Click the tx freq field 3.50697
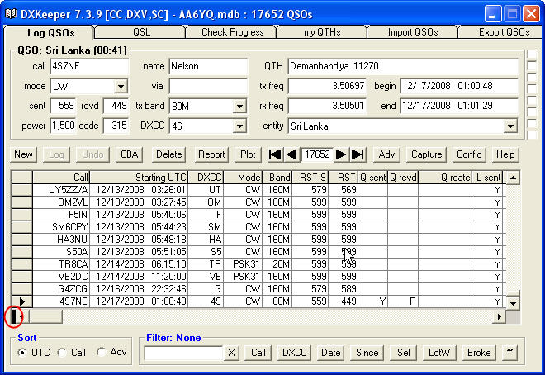 tap(327, 86)
